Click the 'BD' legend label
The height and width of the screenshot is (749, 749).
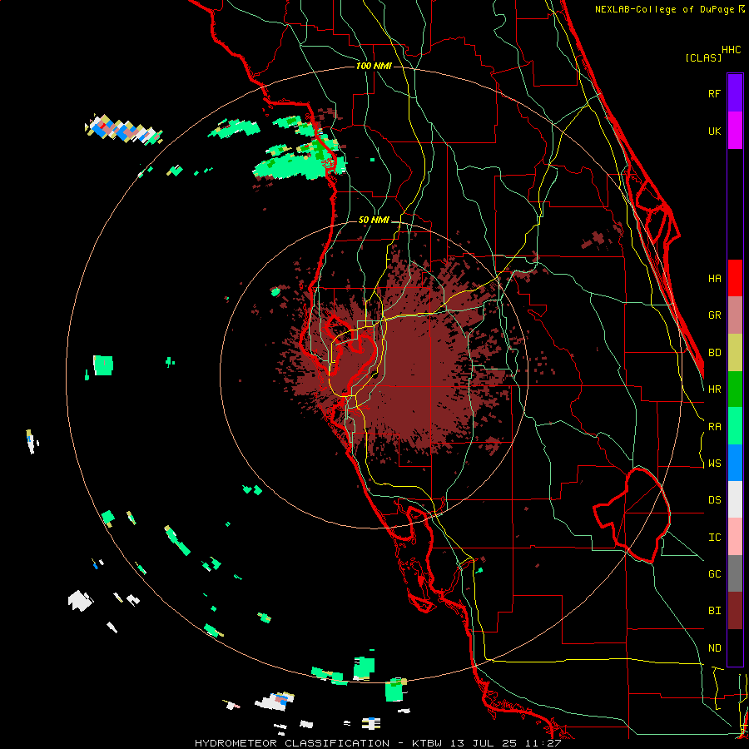(x=715, y=353)
